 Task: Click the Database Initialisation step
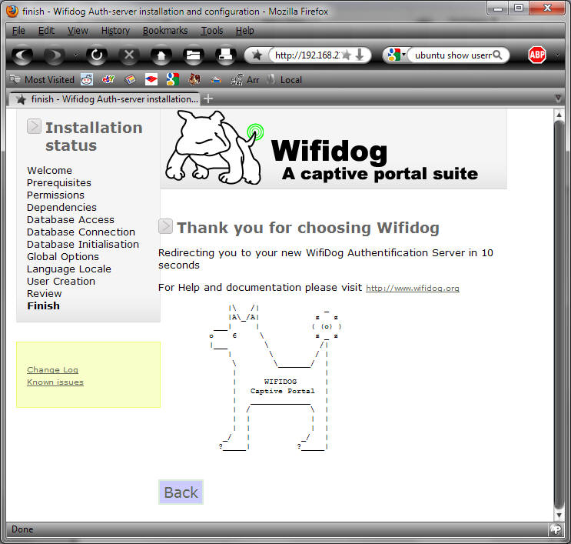(83, 244)
